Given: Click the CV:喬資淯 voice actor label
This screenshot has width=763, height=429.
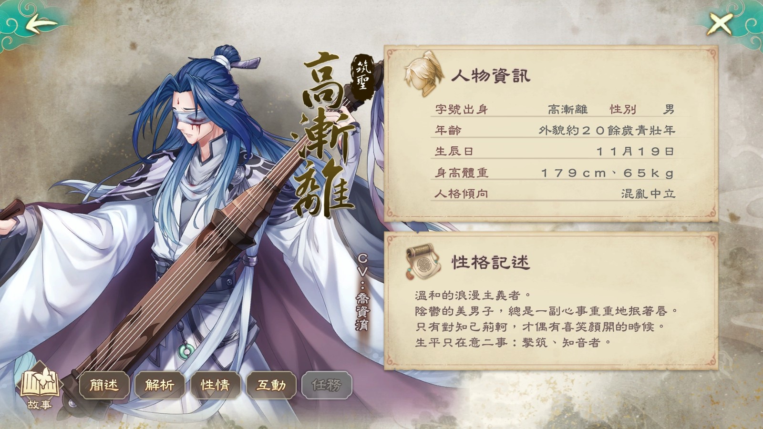Looking at the screenshot, I should pos(362,292).
